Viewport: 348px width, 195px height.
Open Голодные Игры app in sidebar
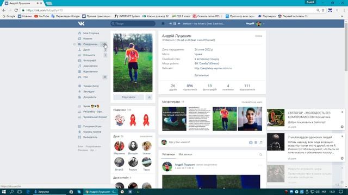click(x=92, y=126)
